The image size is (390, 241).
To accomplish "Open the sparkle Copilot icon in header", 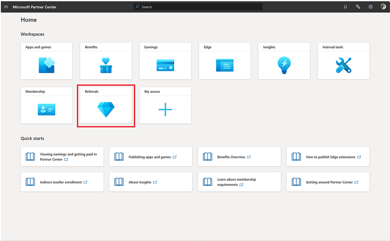I will [x=358, y=7].
